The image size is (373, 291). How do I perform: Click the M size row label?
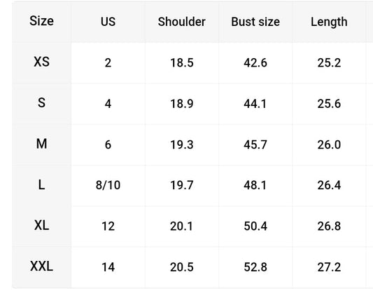click(41, 144)
